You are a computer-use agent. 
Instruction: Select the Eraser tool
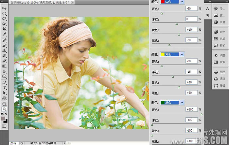click(4, 61)
